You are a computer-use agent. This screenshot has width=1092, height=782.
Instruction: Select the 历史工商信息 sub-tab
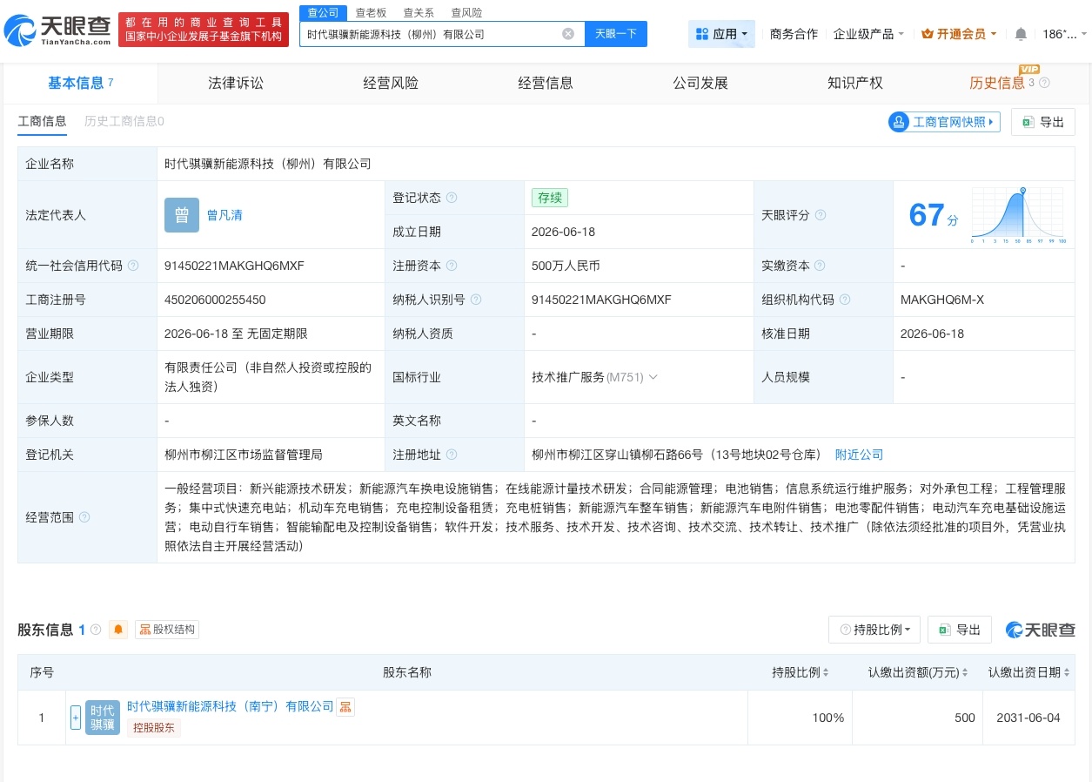pyautogui.click(x=124, y=121)
